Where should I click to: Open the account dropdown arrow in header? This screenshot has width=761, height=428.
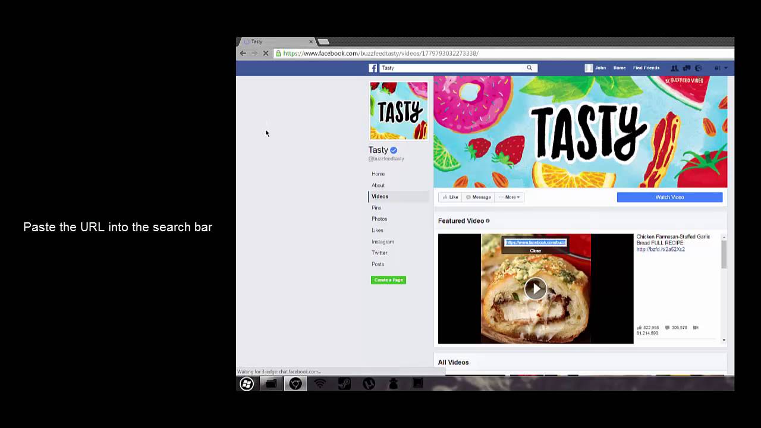[726, 68]
